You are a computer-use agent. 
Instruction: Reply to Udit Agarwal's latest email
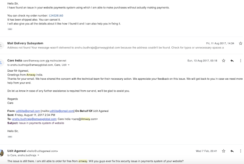tap(232, 151)
